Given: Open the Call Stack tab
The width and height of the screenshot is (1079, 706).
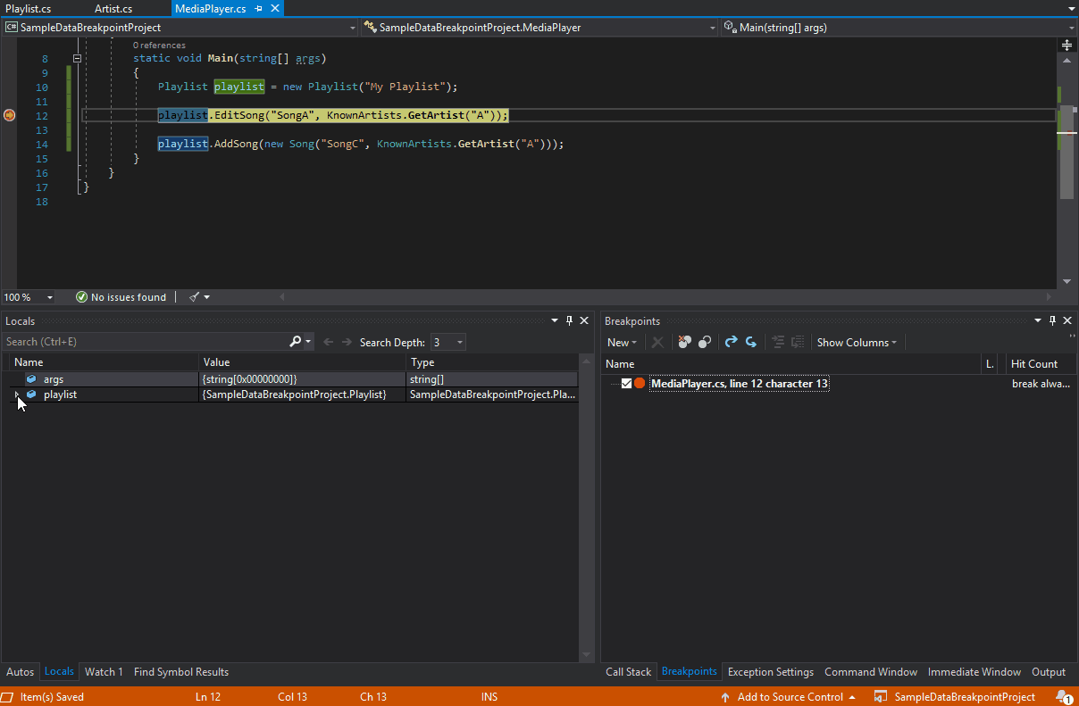Looking at the screenshot, I should click(x=628, y=672).
